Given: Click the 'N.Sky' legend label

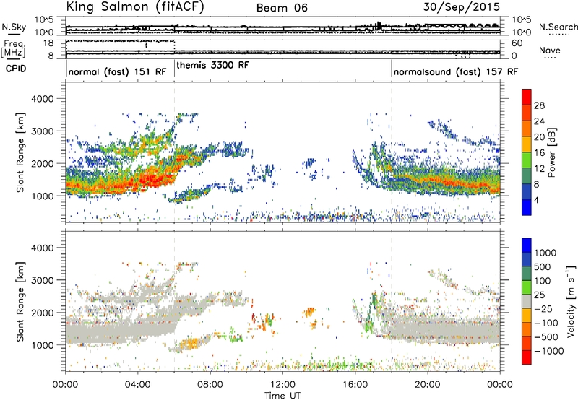Looking at the screenshot, I should point(14,27).
